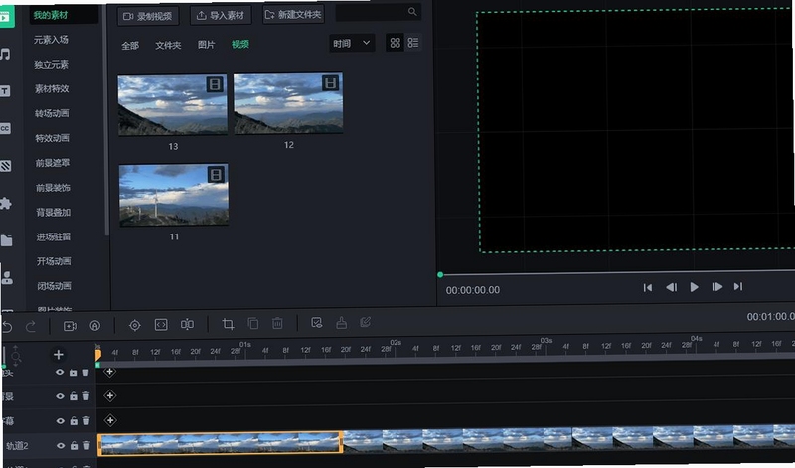Open the media library sidebar icon
Screen dimensions: 795x468
[x=6, y=17]
